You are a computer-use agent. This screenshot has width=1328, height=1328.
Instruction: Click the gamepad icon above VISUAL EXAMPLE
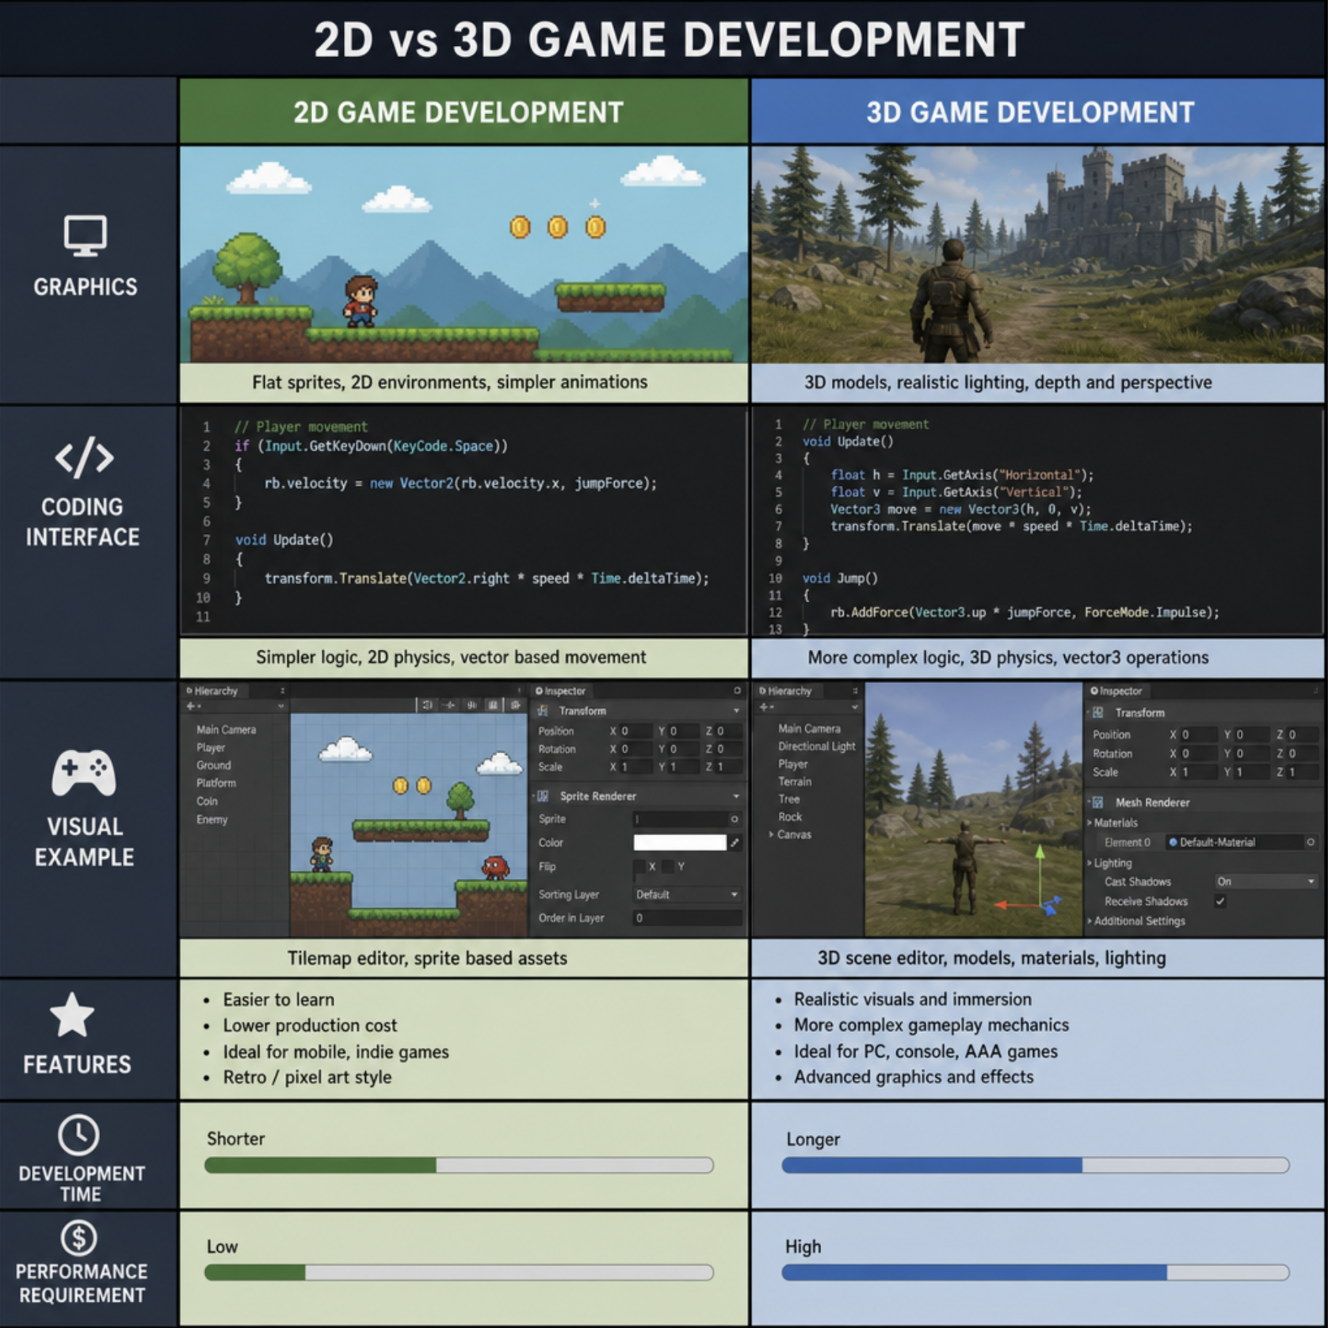click(84, 773)
